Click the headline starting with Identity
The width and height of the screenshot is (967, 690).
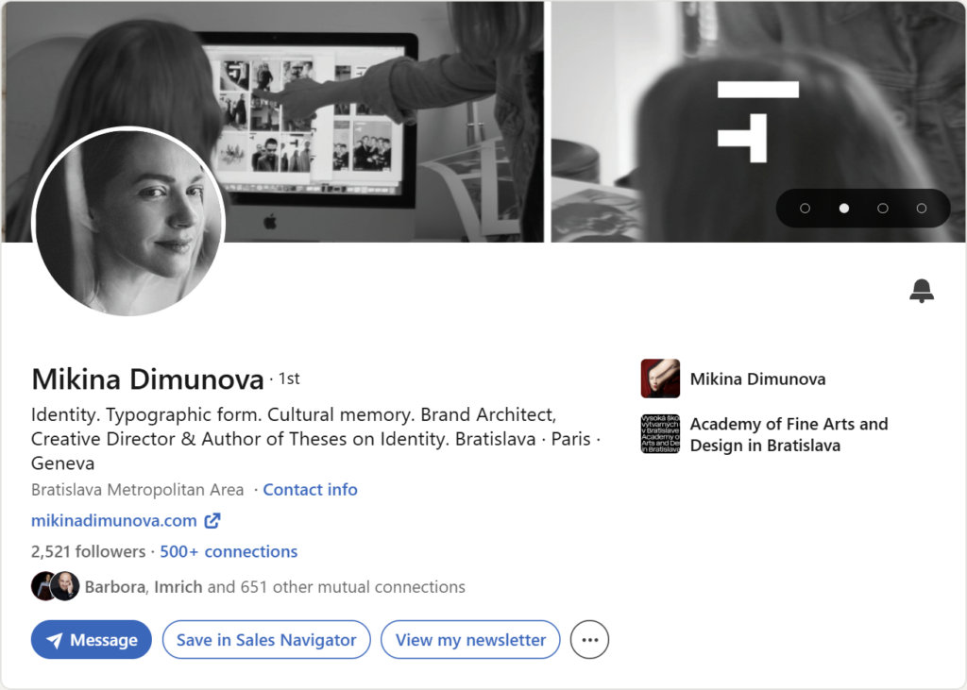click(x=315, y=438)
